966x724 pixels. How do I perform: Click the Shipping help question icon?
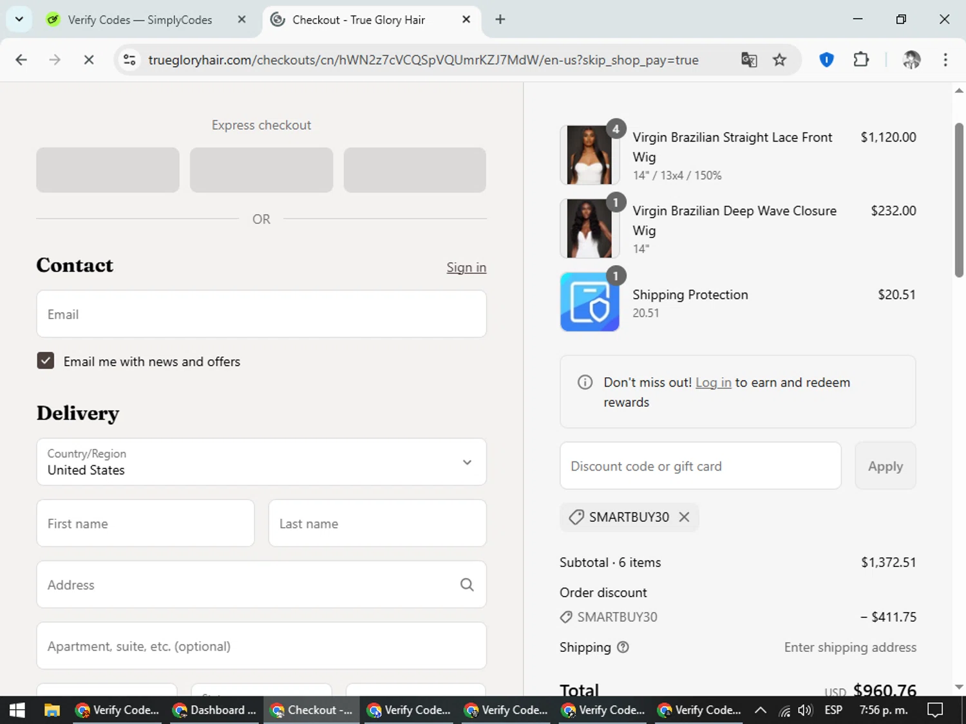623,647
